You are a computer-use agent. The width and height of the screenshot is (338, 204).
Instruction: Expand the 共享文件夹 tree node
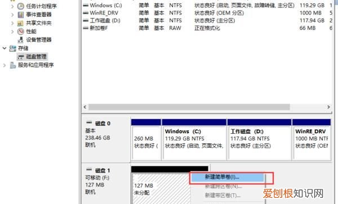(x=12, y=23)
